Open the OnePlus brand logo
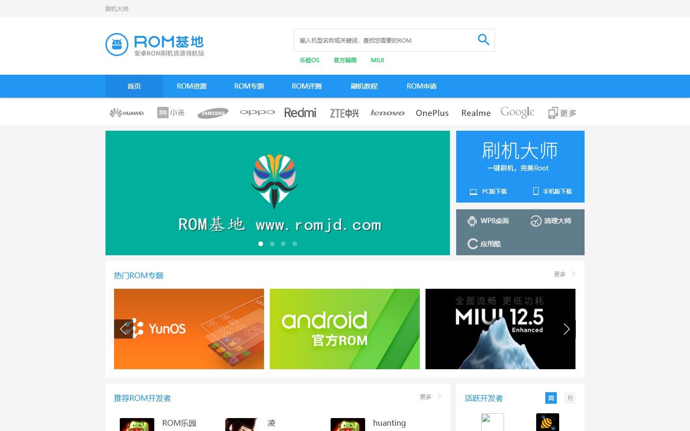 [432, 113]
